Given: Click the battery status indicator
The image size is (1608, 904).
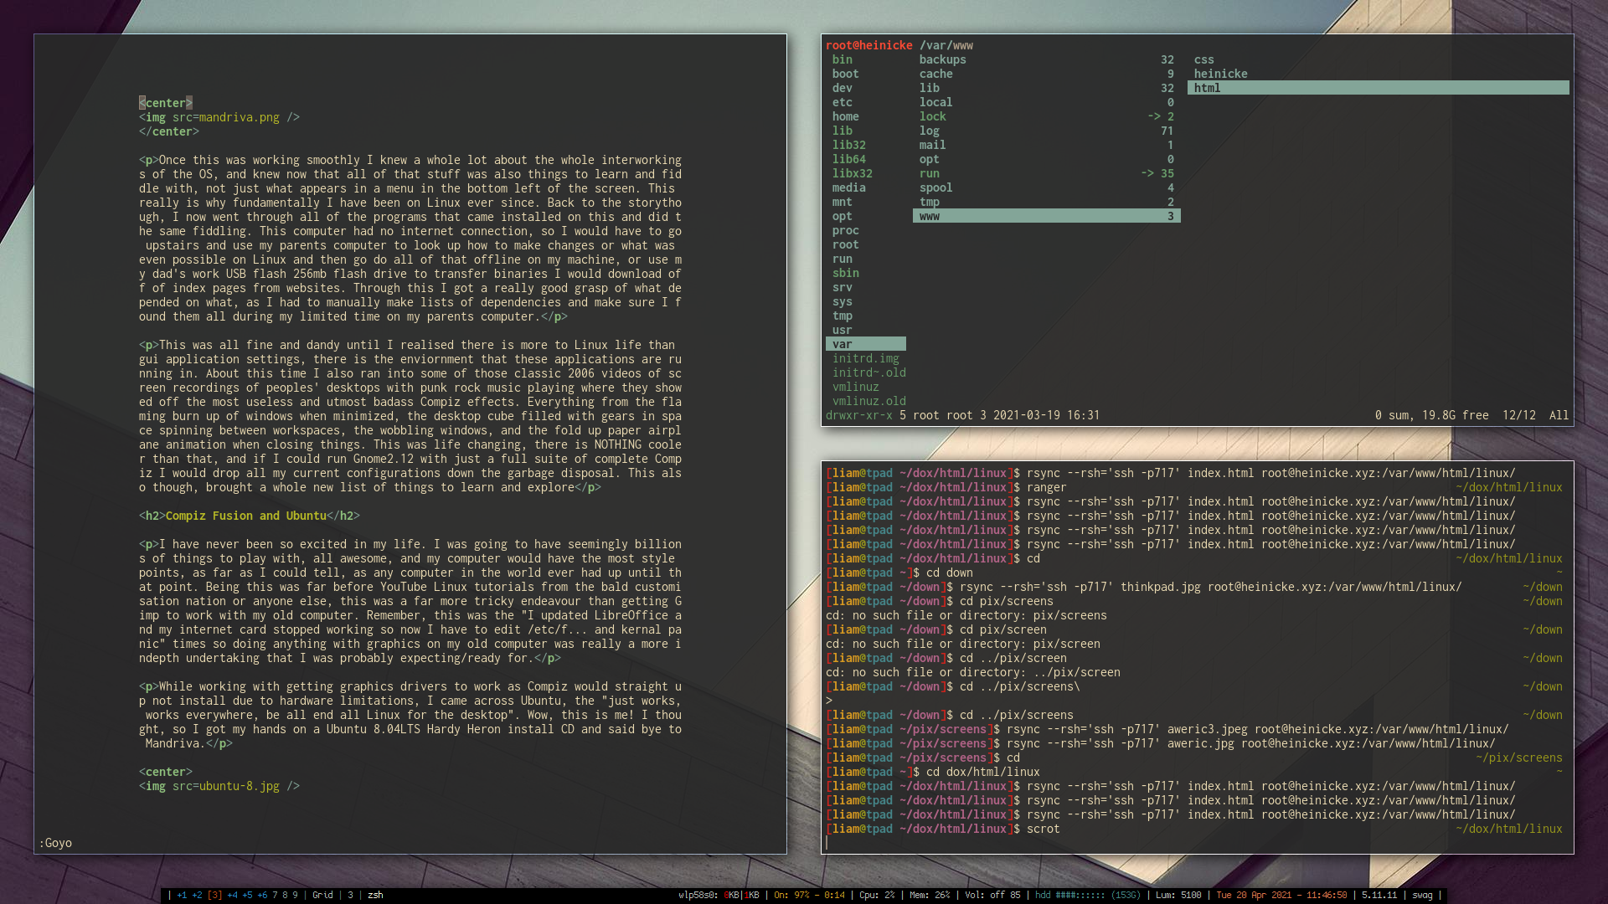Looking at the screenshot, I should [x=809, y=895].
